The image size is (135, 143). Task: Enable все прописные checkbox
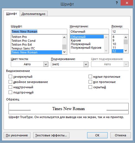point(90,82)
